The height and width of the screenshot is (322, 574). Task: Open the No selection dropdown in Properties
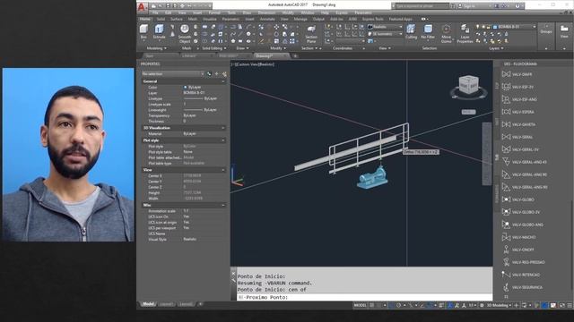tap(173, 73)
